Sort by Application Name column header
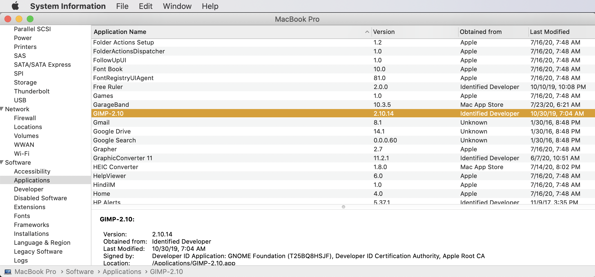Screen dimensions: 595x277 (x=231, y=32)
